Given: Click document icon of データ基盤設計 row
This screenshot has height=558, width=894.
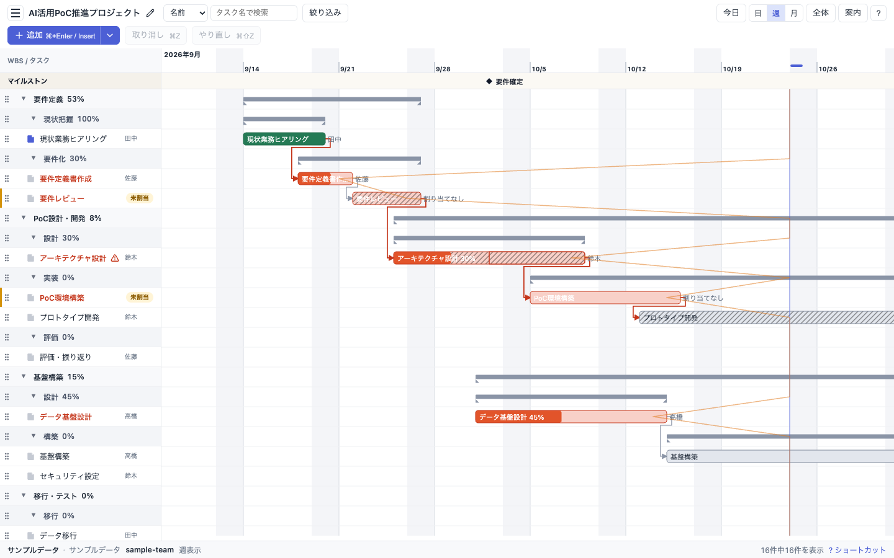Looking at the screenshot, I should coord(30,417).
